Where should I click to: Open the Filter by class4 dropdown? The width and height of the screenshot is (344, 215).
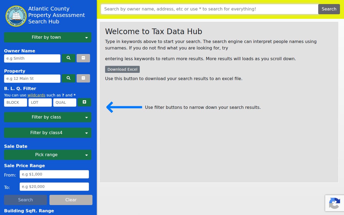click(x=48, y=133)
